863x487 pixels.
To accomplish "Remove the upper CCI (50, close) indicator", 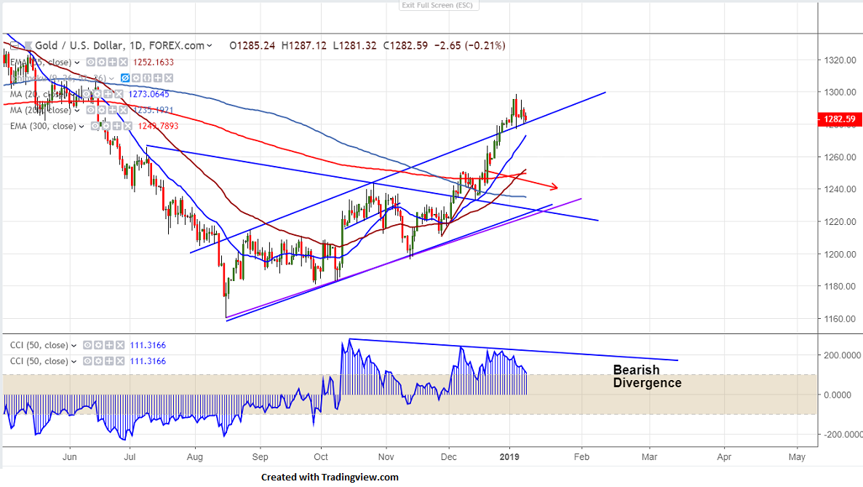I will coord(120,346).
